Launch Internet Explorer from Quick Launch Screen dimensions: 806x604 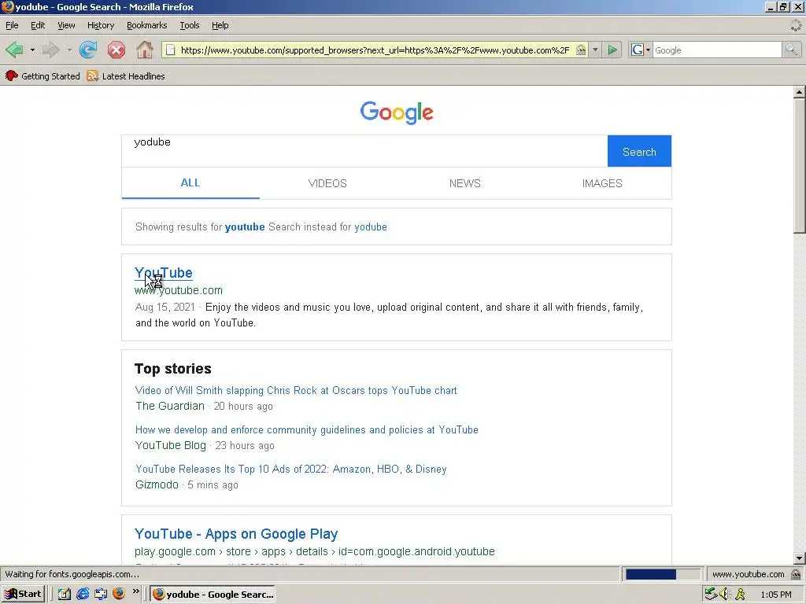[82, 595]
